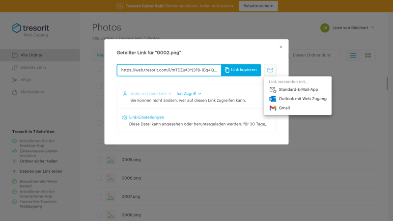Click image icon of 0006.png
Screen dimensions: 393x221
click(x=111, y=178)
